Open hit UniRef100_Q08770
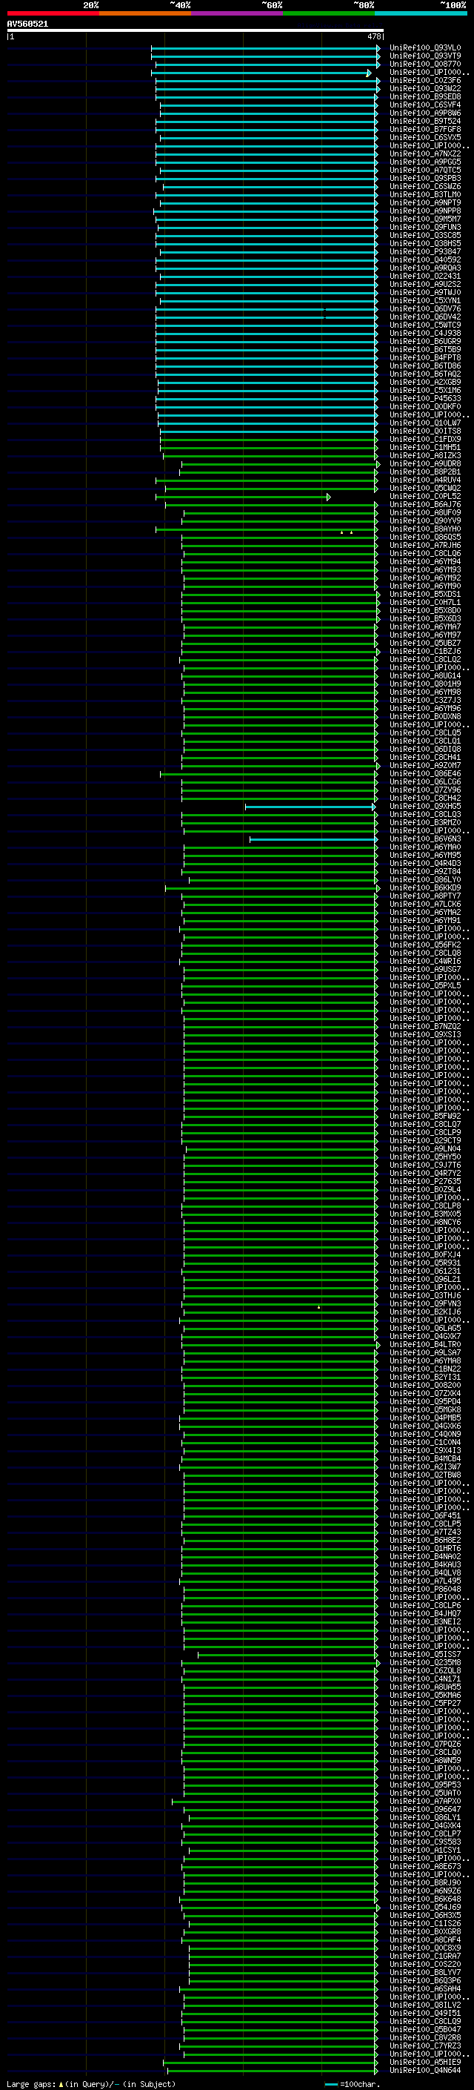The width and height of the screenshot is (474, 2090). (425, 64)
